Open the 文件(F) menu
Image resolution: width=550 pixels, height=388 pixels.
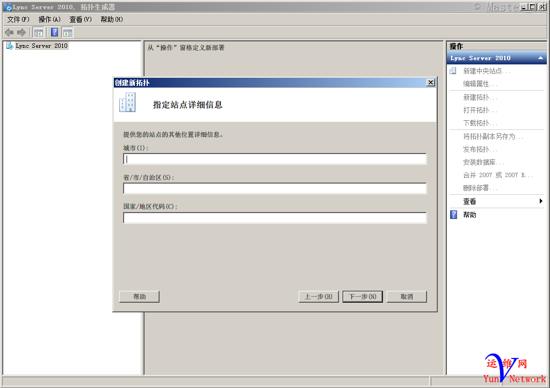18,19
